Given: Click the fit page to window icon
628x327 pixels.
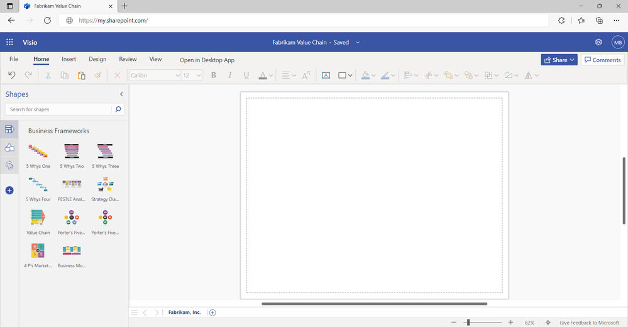Looking at the screenshot, I should pos(548,323).
